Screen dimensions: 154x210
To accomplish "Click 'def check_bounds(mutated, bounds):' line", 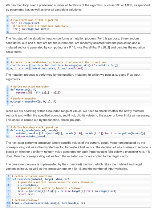I will point(34,130).
